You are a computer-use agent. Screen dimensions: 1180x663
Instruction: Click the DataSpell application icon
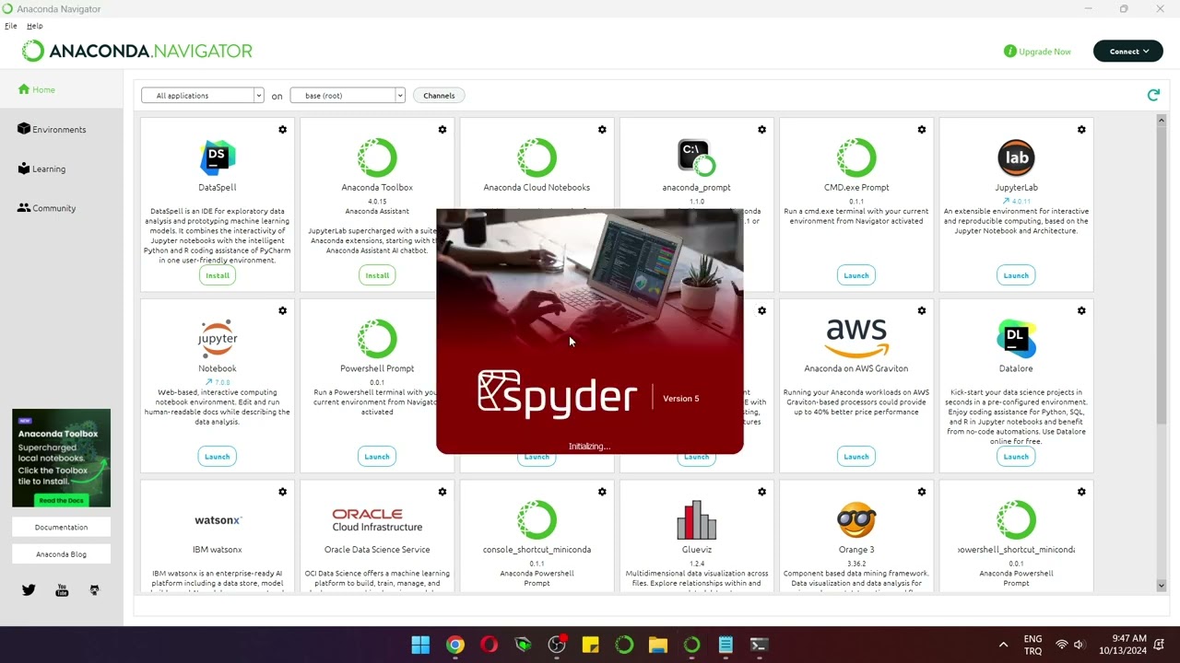[218, 157]
